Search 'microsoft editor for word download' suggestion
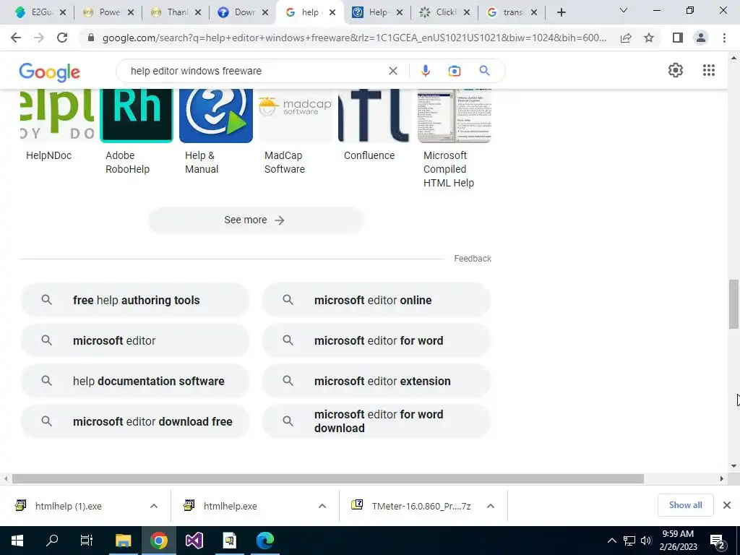Screen dimensions: 740x555 click(377, 421)
